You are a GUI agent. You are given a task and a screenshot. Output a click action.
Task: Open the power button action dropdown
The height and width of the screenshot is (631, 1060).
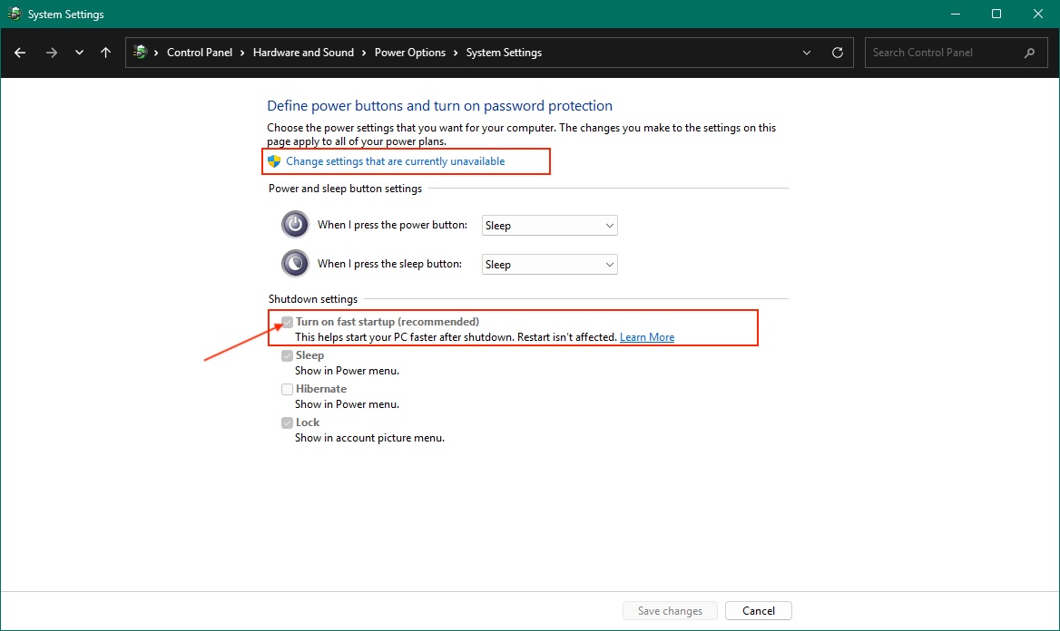(549, 226)
